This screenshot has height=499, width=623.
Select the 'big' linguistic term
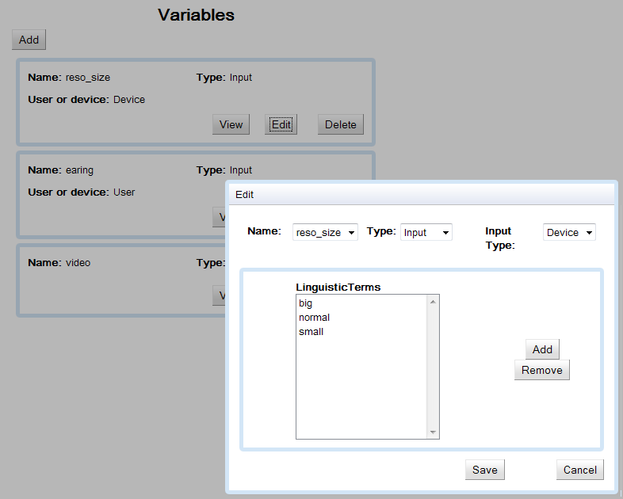[306, 303]
